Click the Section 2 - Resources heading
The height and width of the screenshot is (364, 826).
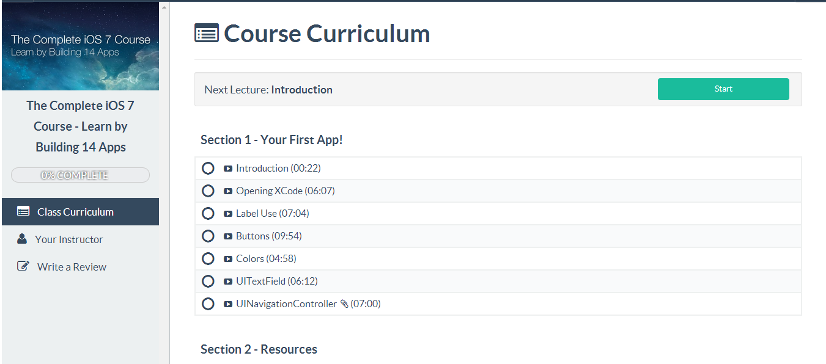click(259, 349)
